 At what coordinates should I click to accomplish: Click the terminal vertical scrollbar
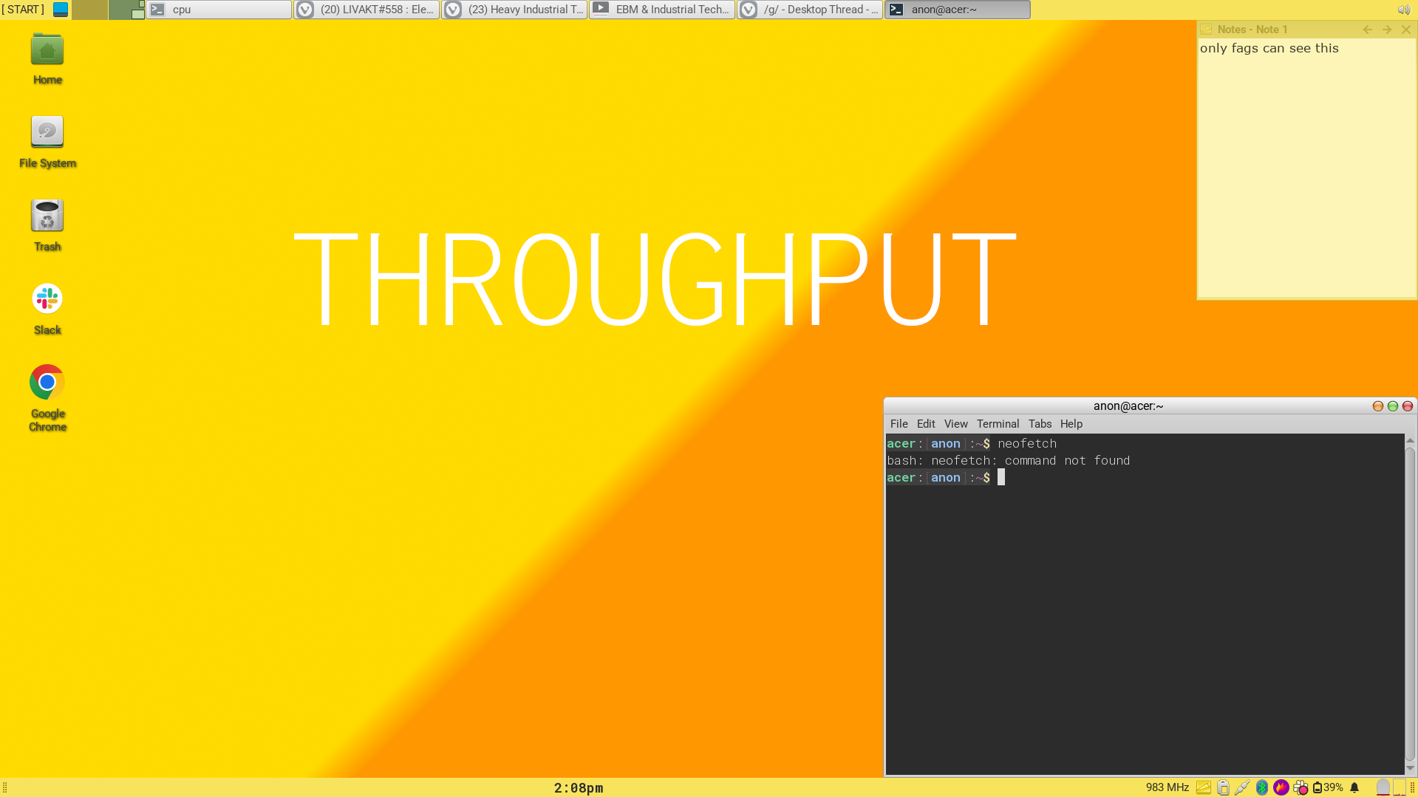tap(1410, 604)
